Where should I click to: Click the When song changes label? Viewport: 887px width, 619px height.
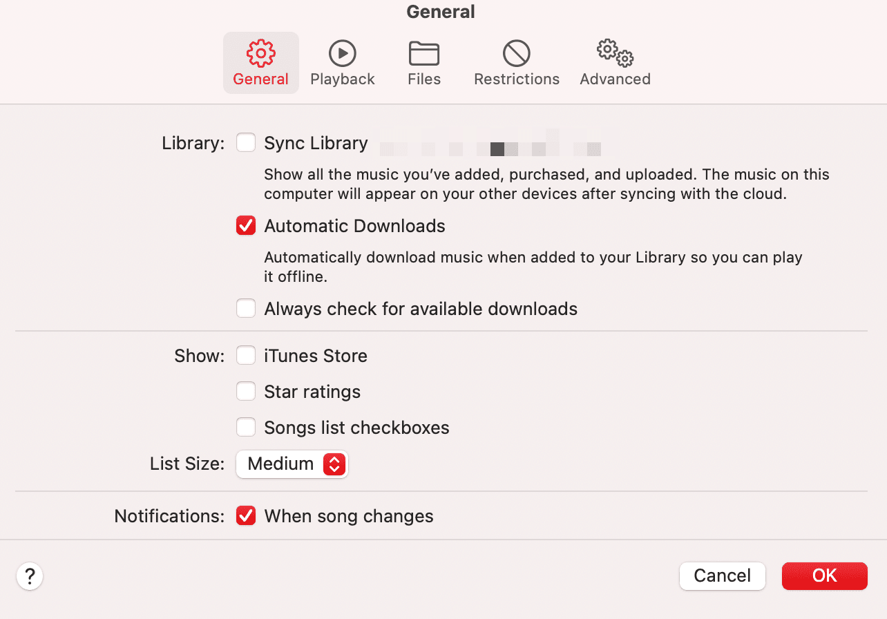coord(349,516)
